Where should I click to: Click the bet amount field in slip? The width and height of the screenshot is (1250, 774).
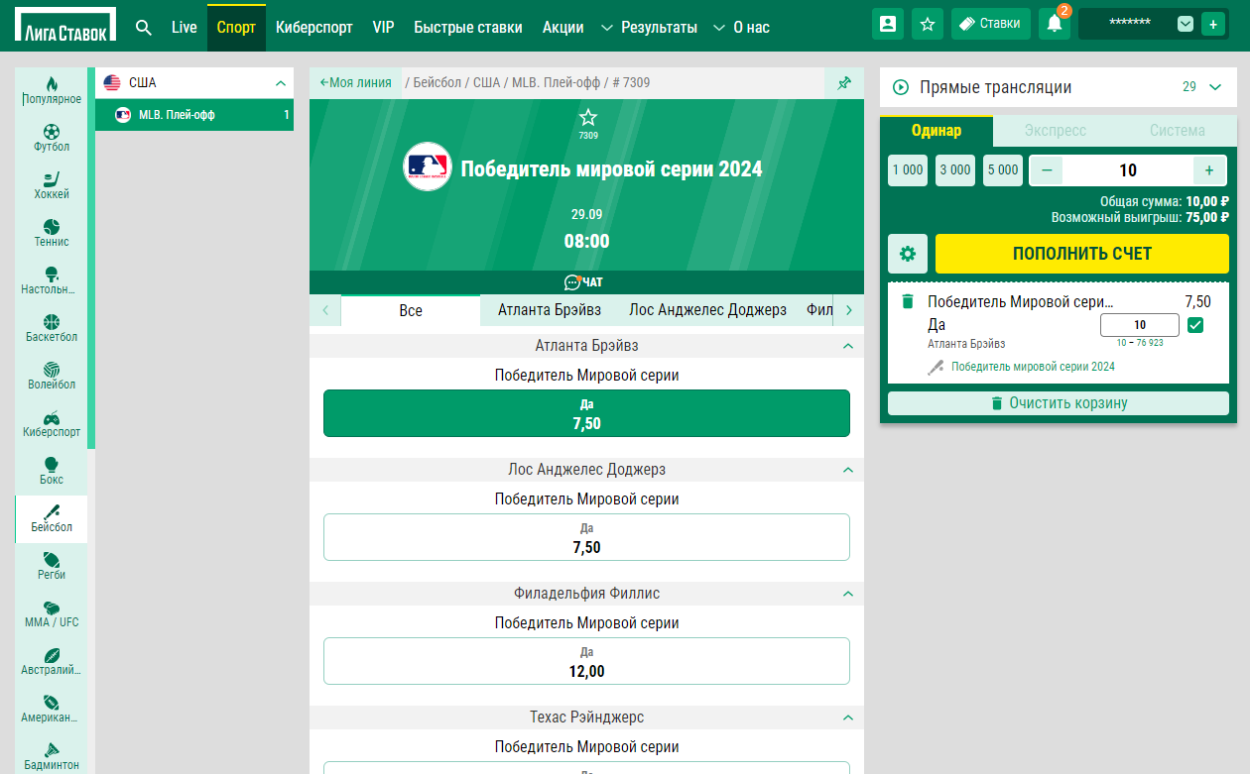1140,325
